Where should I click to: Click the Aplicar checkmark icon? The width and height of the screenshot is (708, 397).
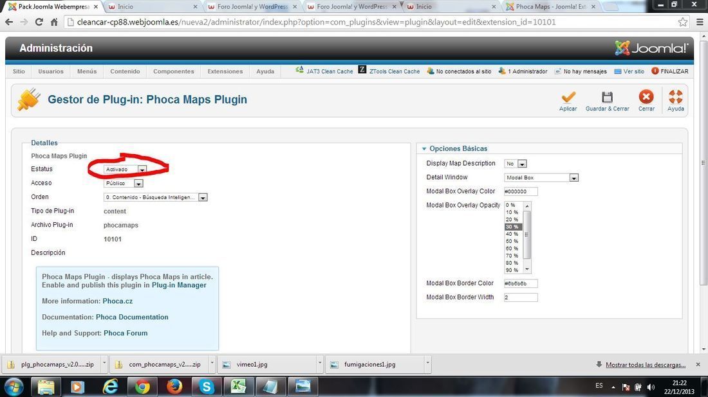pyautogui.click(x=568, y=98)
